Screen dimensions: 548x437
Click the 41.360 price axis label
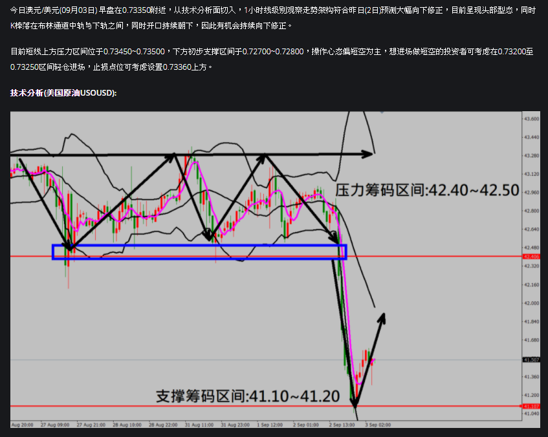click(x=531, y=377)
